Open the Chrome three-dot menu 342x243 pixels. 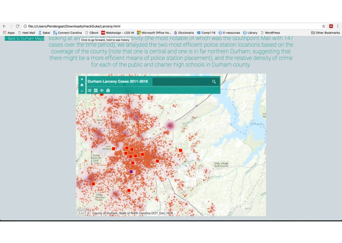(x=338, y=26)
